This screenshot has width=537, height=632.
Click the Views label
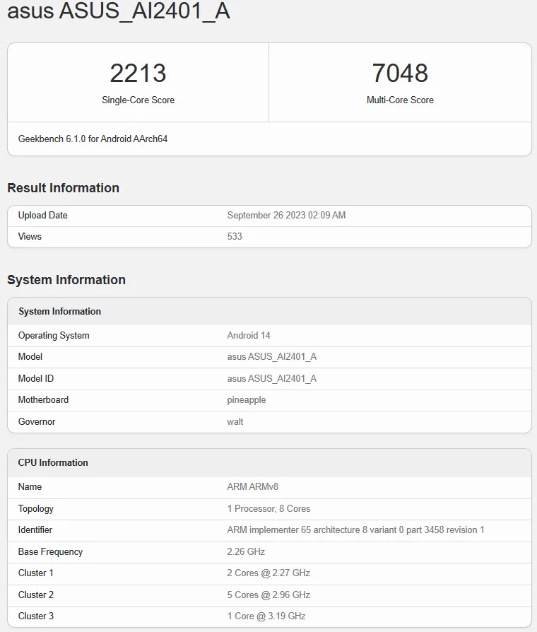pos(30,236)
